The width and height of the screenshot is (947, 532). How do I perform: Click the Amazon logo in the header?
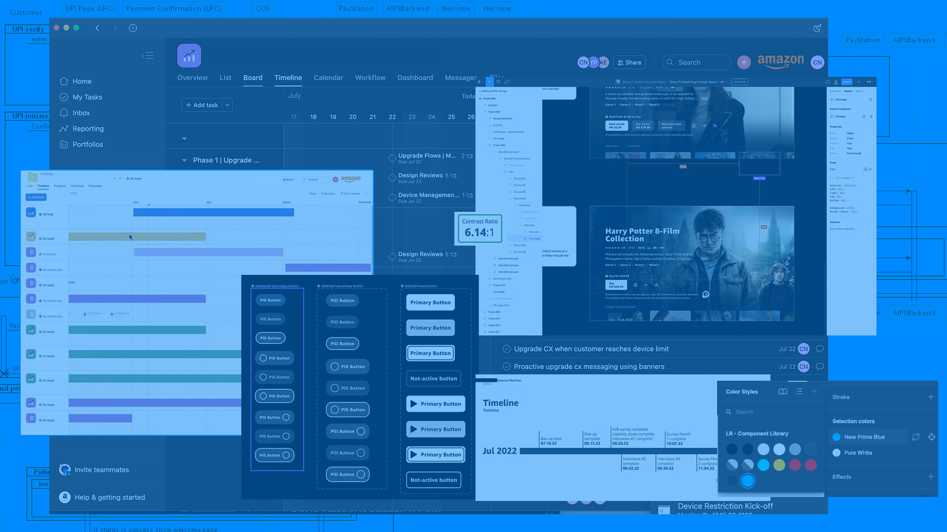(780, 62)
